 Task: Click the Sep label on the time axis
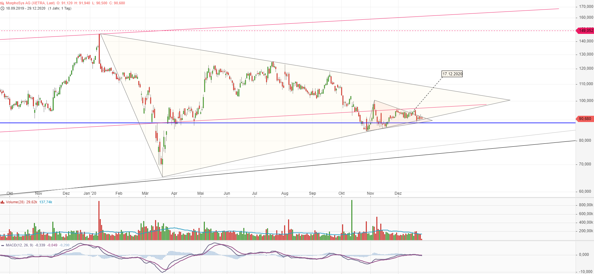(312, 193)
